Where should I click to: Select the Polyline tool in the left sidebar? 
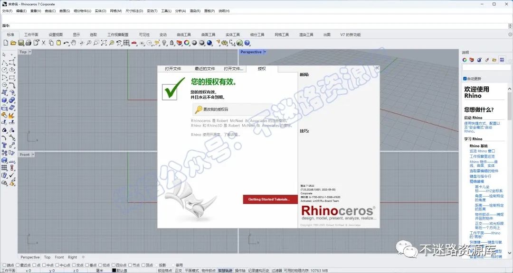(x=4, y=63)
